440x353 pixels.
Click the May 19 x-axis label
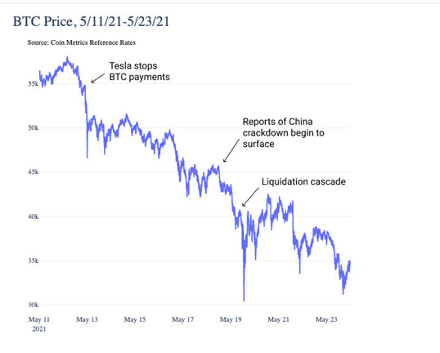click(x=231, y=319)
